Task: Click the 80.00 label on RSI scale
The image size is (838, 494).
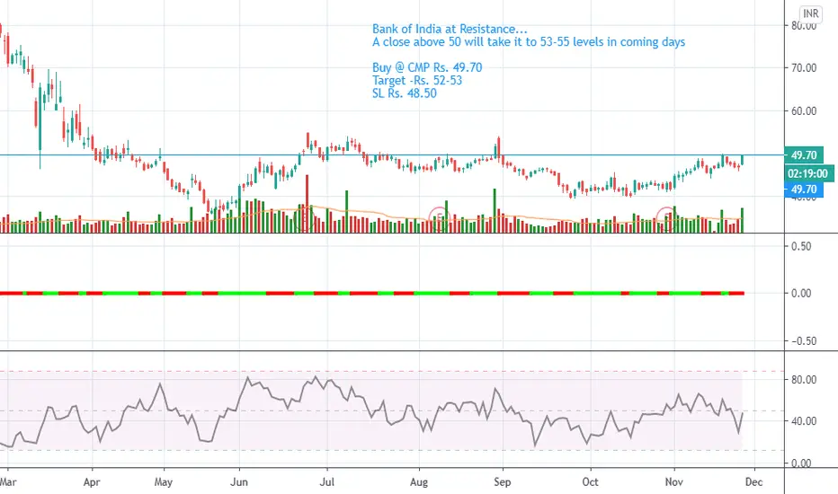Action: [x=804, y=380]
